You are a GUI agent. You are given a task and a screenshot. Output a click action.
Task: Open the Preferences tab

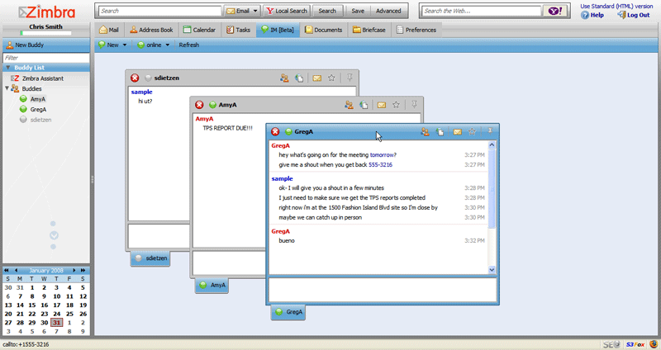pyautogui.click(x=416, y=30)
